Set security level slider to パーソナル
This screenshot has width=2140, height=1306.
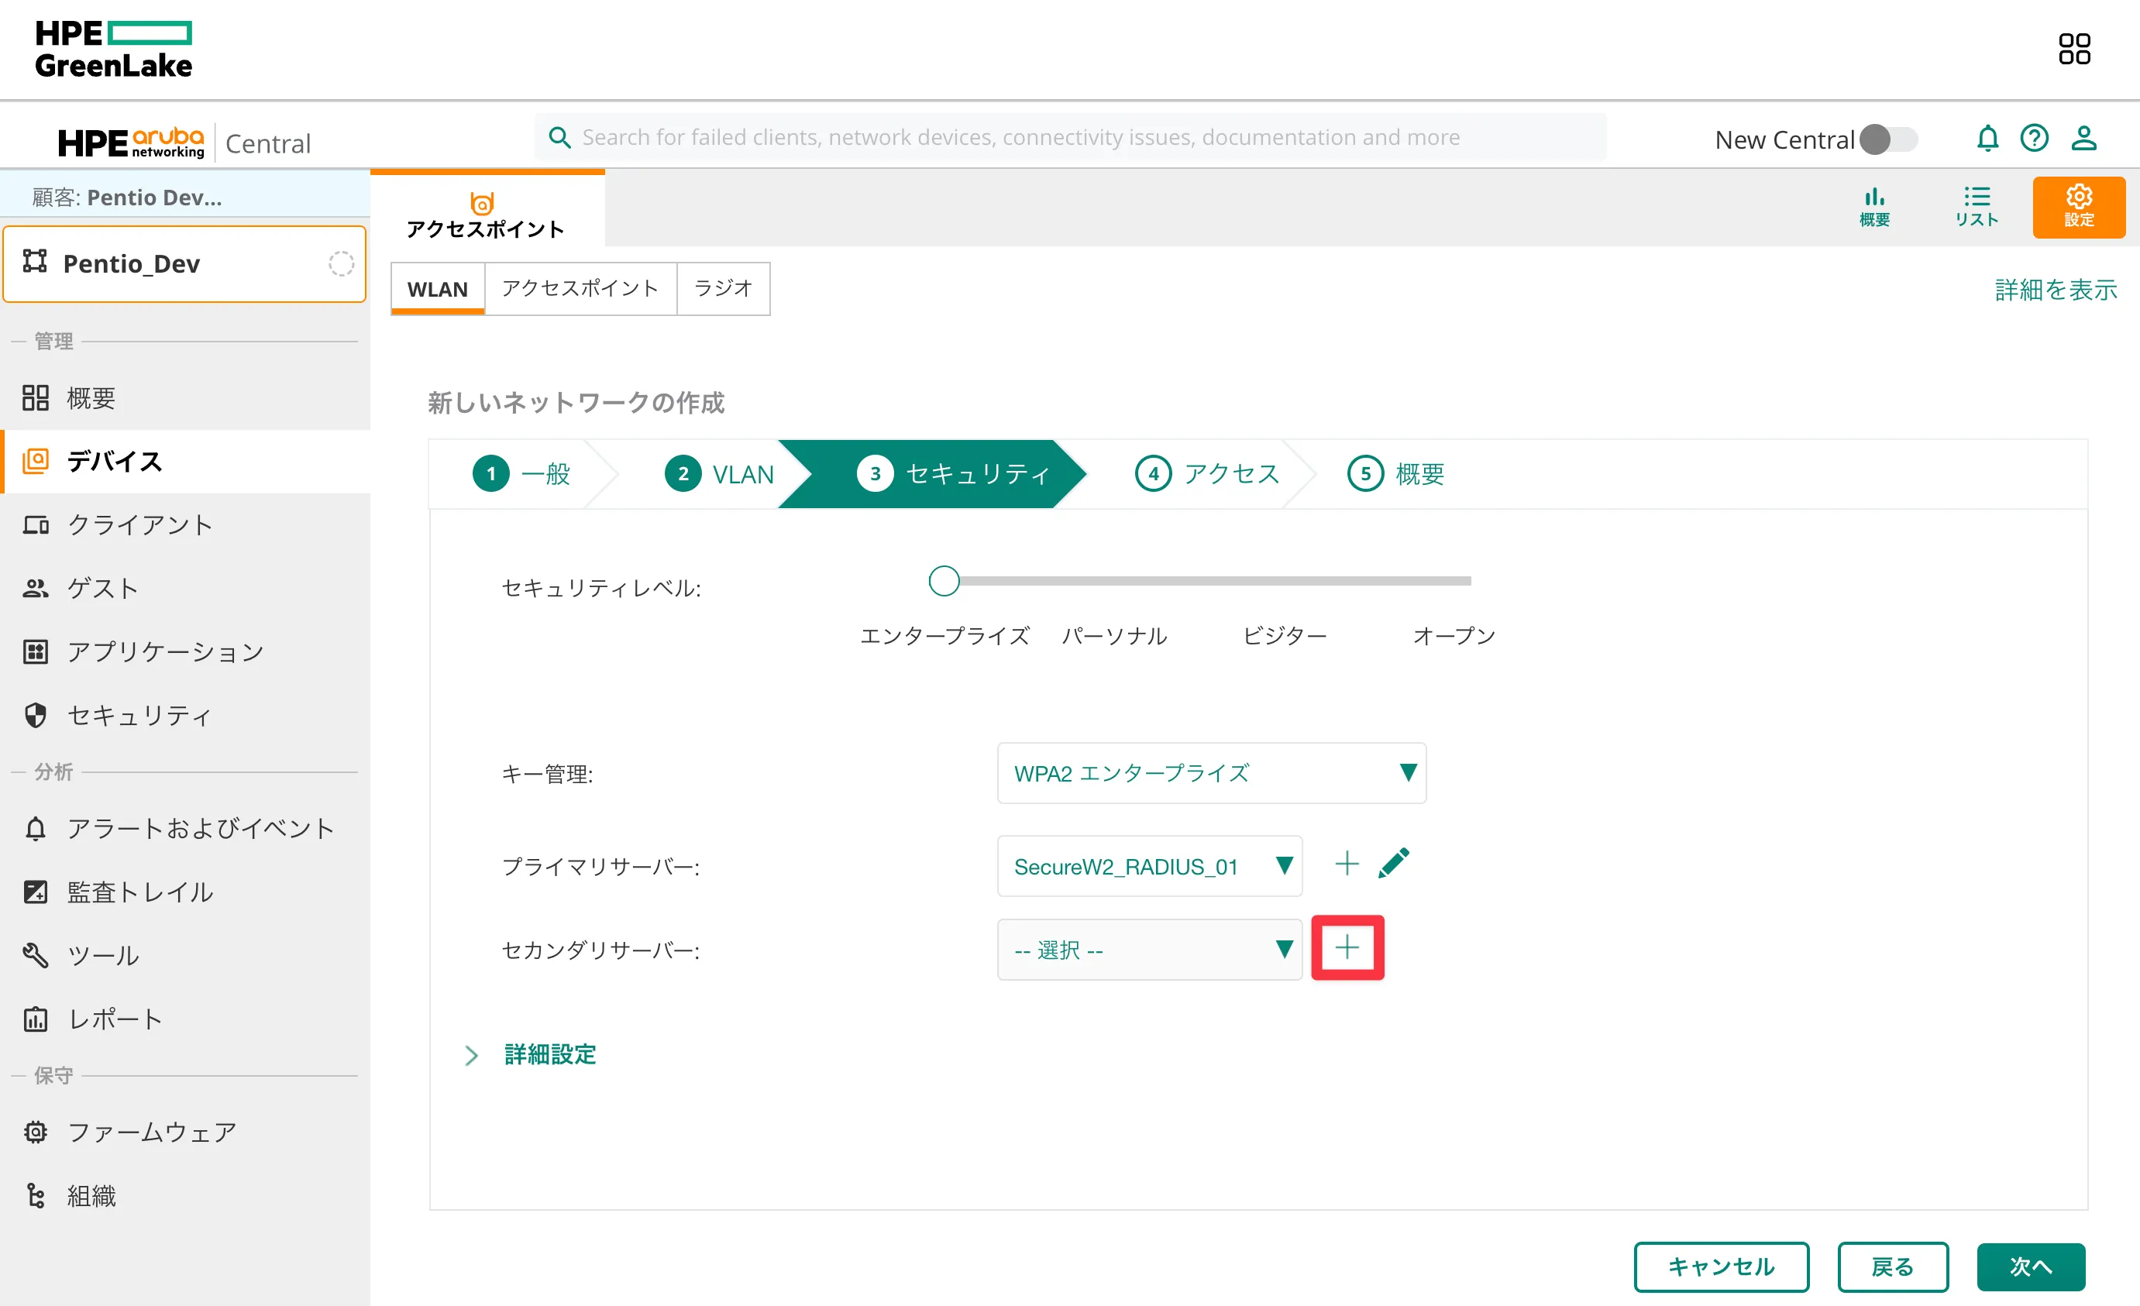(1114, 581)
